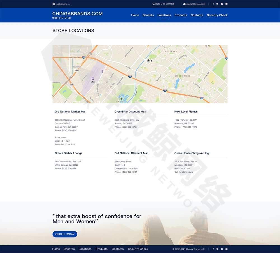The width and height of the screenshot is (280, 253).
Task: Click the Next Level Fitness heading
Action: [186, 112]
